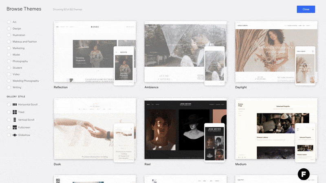This screenshot has height=183, width=326.
Task: Click the Browse Themes heading
Action: 24,9
